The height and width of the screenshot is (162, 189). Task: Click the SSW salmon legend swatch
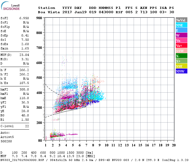[181, 51]
